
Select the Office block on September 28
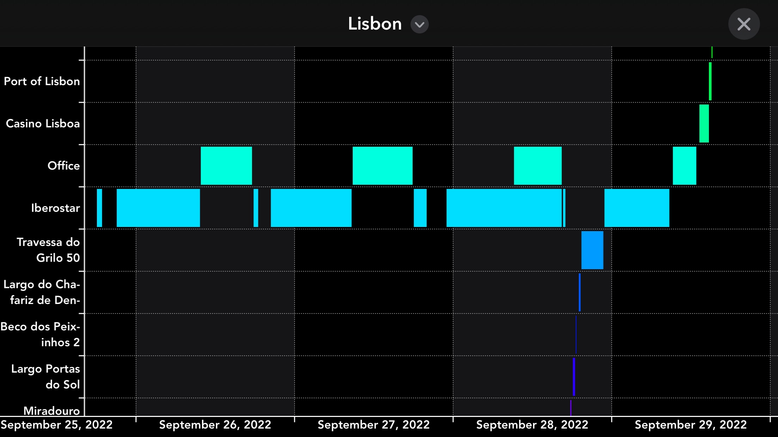pos(538,166)
